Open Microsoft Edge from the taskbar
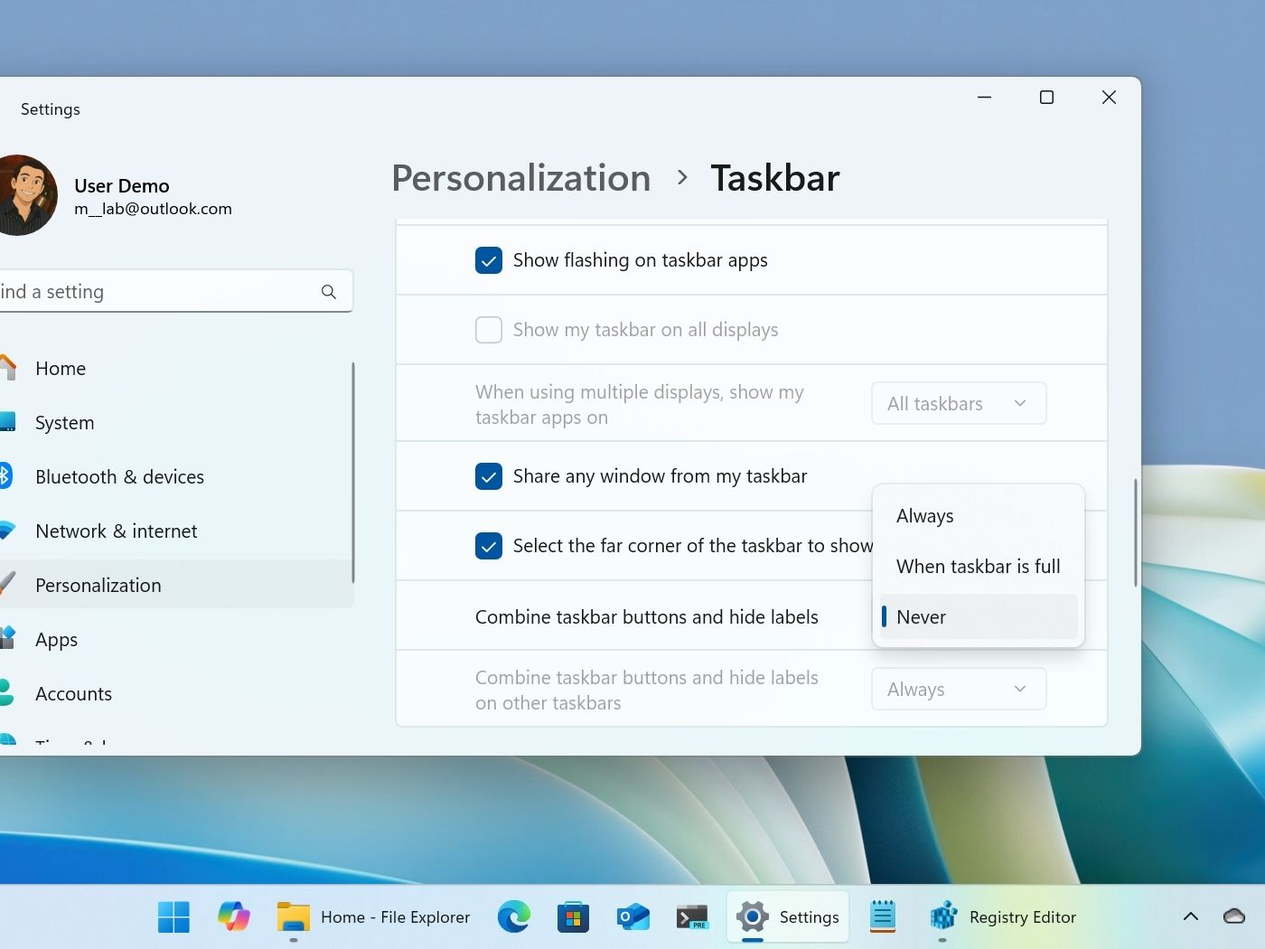The image size is (1265, 949). pyautogui.click(x=514, y=916)
